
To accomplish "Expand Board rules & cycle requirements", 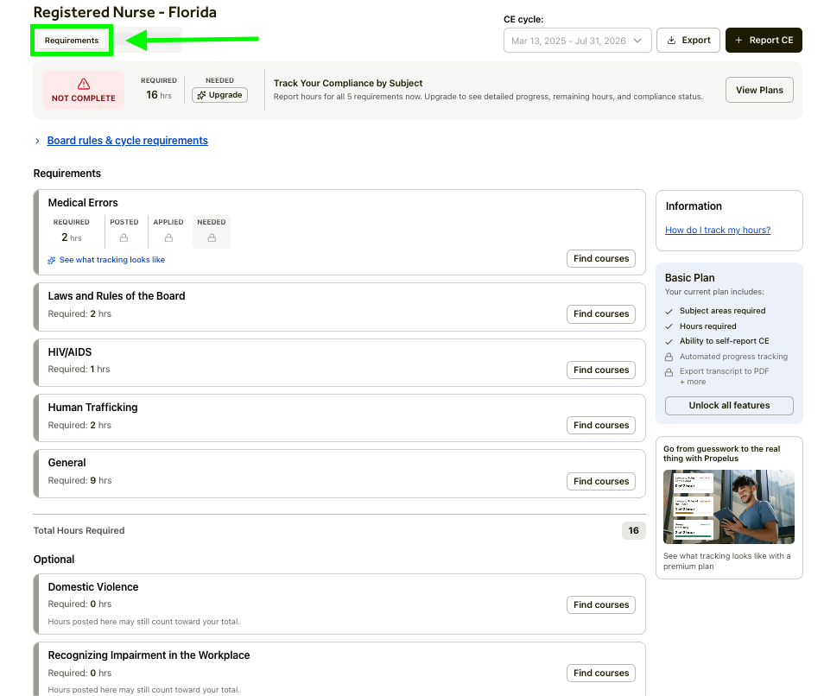I will (x=127, y=141).
